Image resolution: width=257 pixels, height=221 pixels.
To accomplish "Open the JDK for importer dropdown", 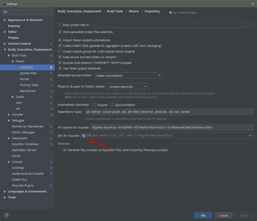I will (x=166, y=136).
